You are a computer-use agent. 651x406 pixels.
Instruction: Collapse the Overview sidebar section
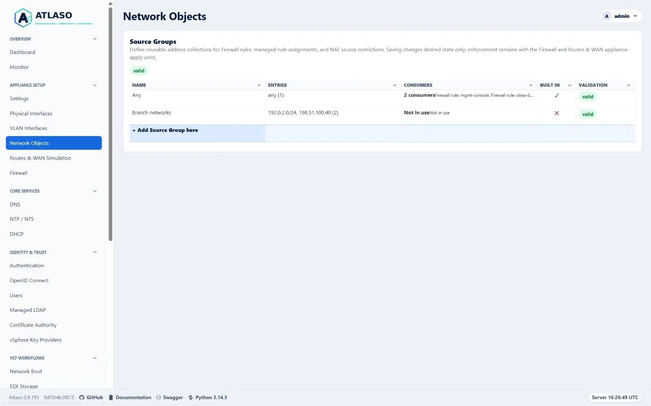coord(95,39)
